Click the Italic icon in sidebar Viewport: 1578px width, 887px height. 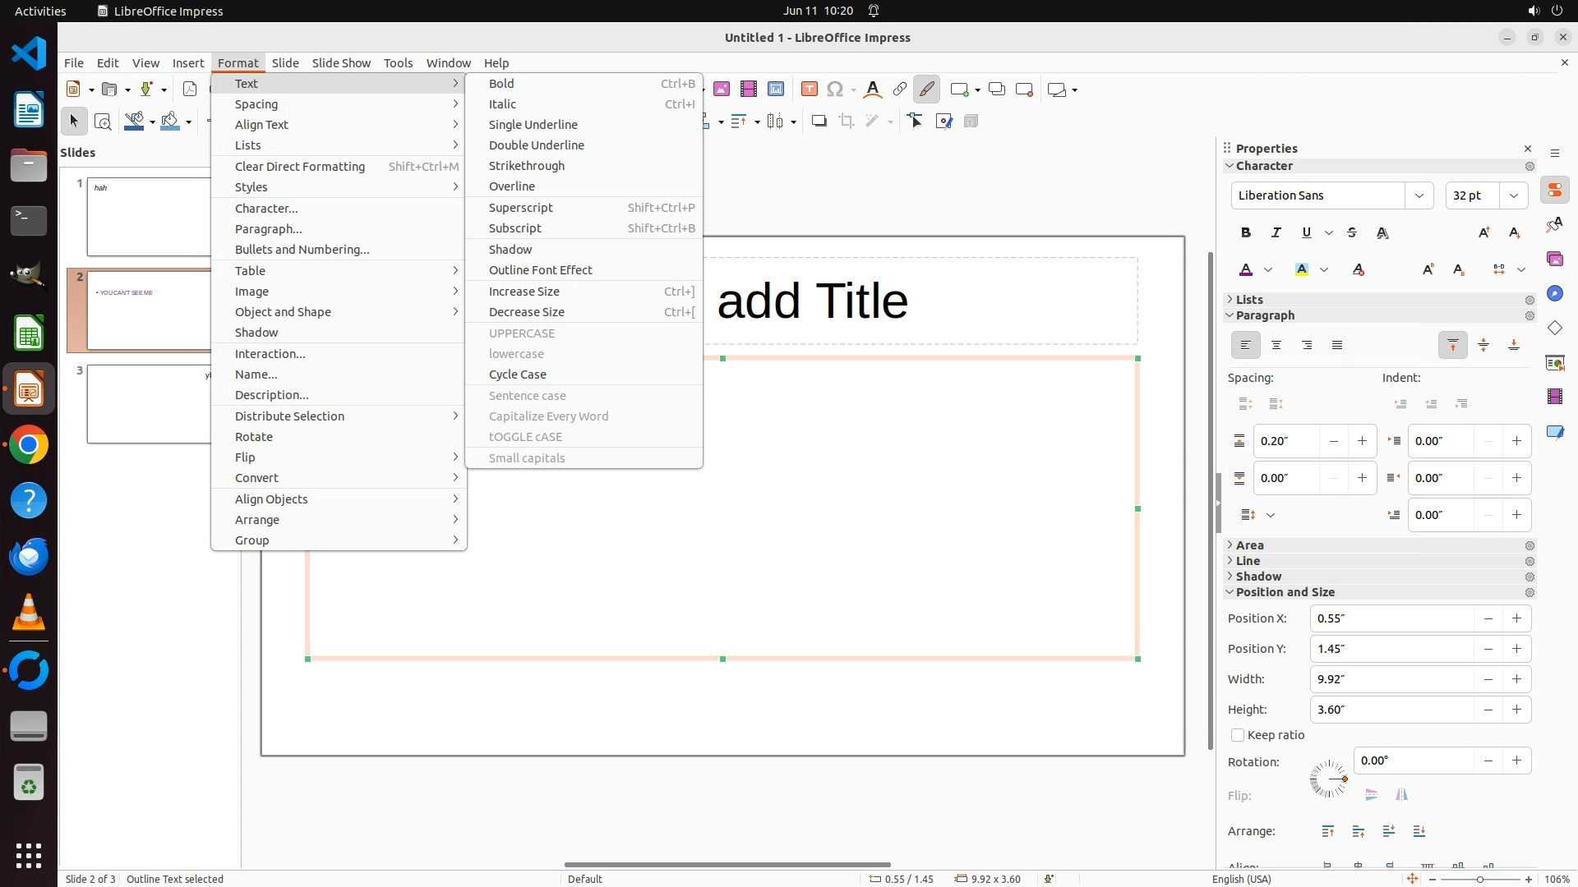coord(1276,232)
